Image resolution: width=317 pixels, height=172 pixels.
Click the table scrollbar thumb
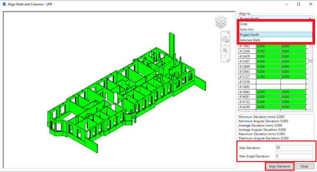pyautogui.click(x=310, y=61)
